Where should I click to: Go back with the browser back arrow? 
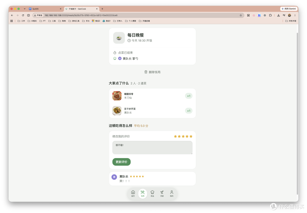coord(12,15)
